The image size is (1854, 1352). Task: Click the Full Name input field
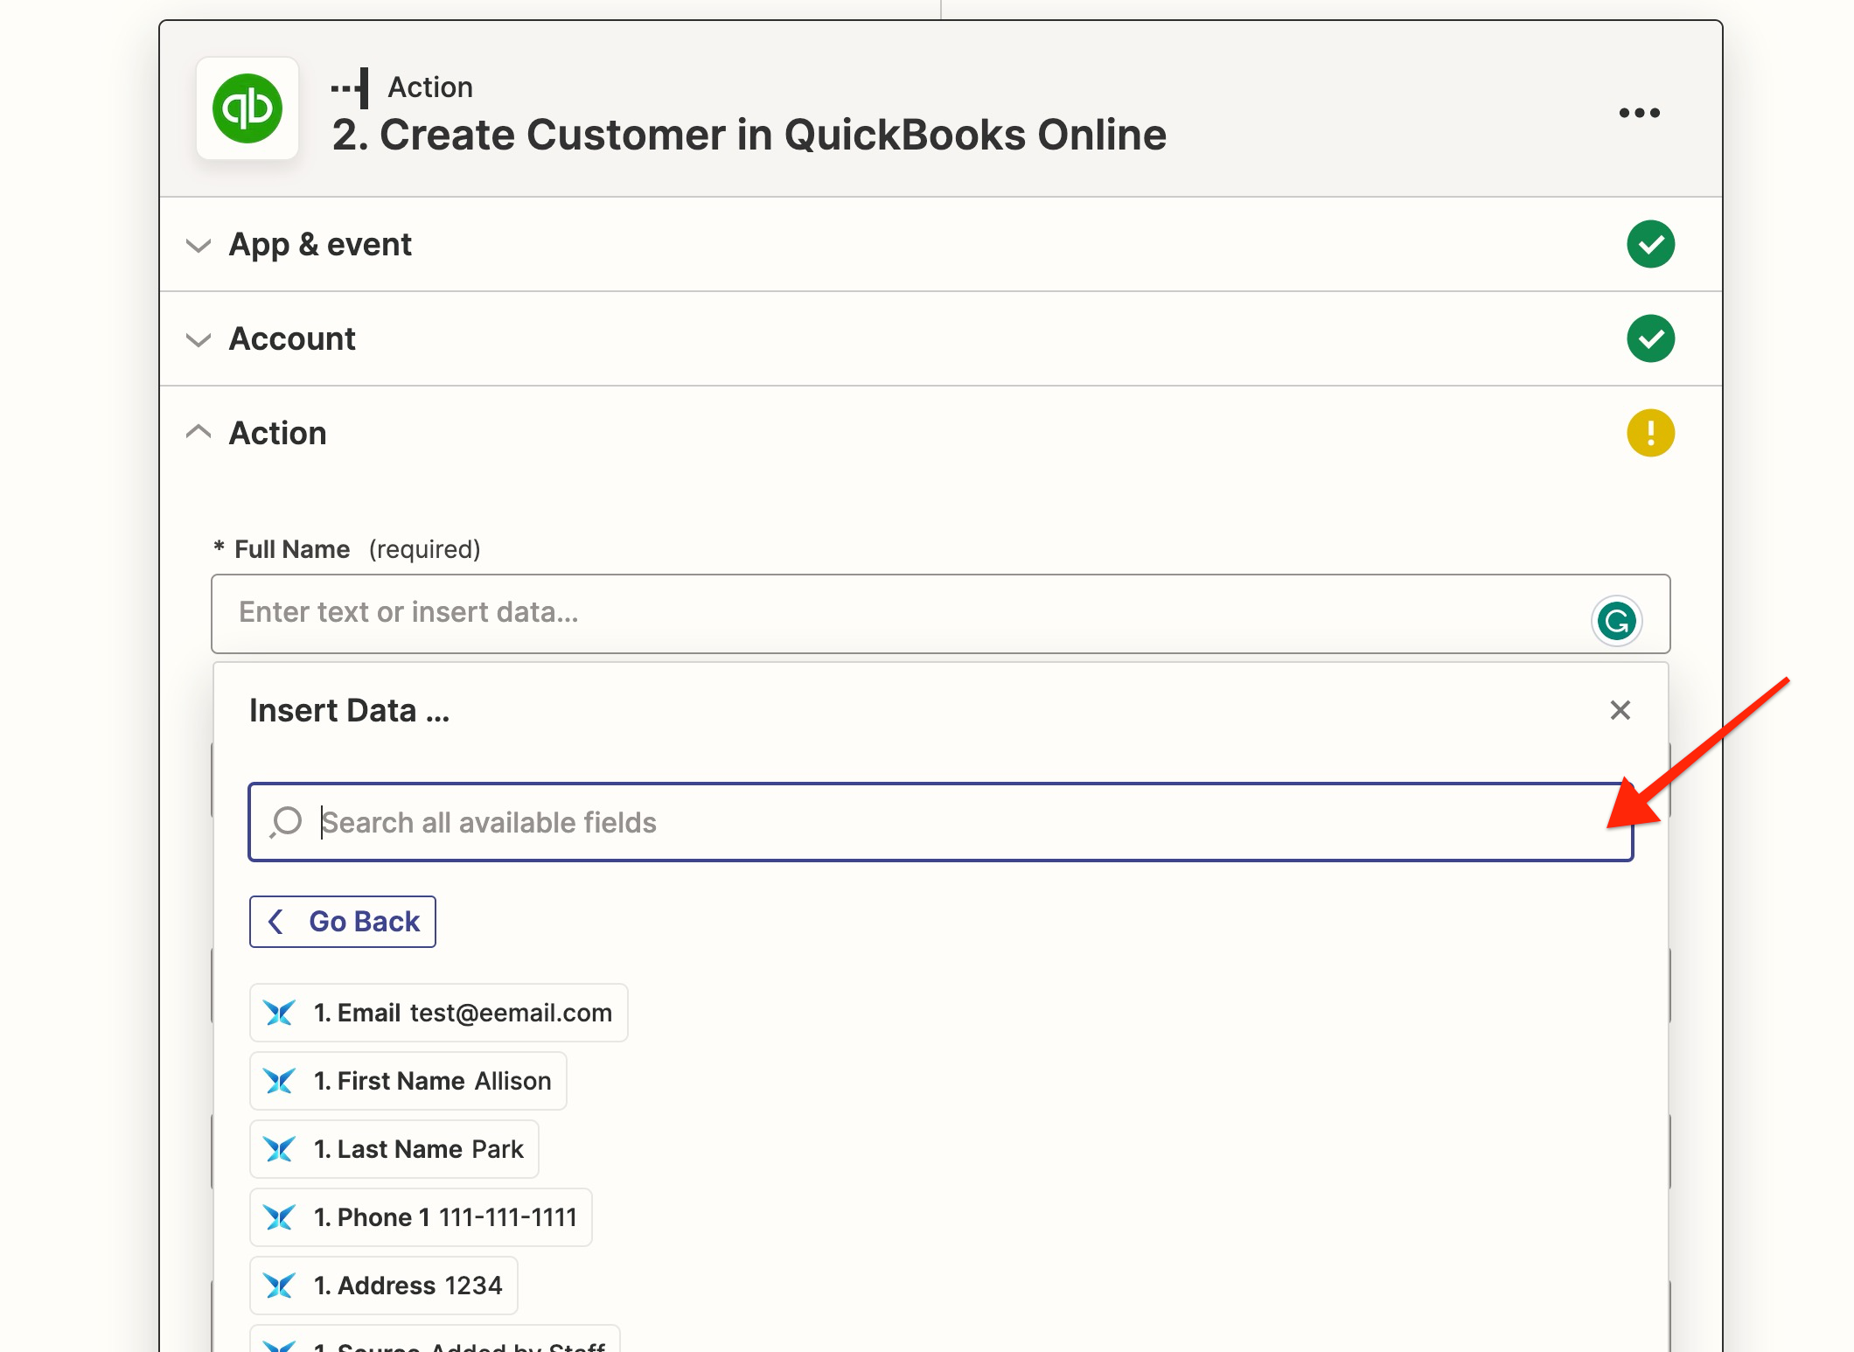point(940,613)
